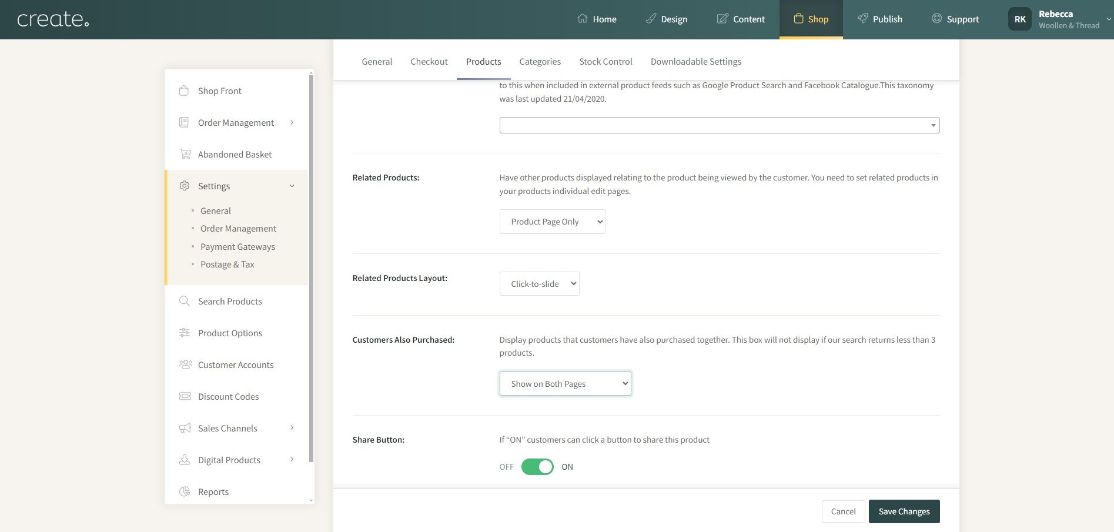Open the empty taxonomy category combo box
This screenshot has width=1114, height=532.
(720, 125)
